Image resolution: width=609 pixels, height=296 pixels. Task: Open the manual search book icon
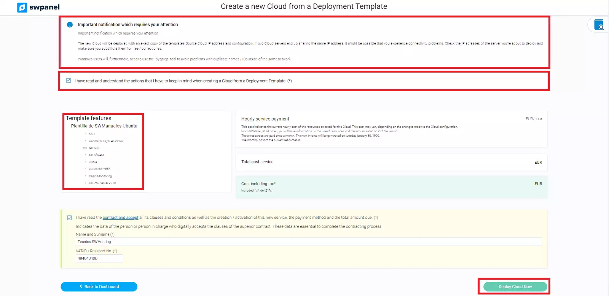(599, 25)
